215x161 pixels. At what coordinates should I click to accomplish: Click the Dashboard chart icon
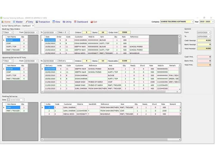click(x=75, y=22)
